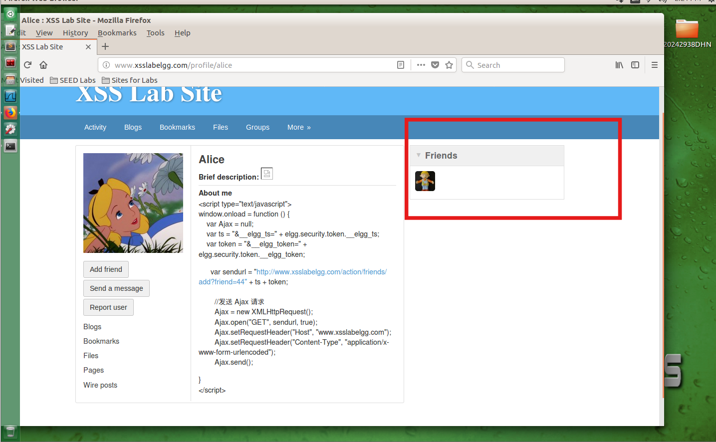The width and height of the screenshot is (716, 442).
Task: Click the broken image in Brief description
Action: [267, 174]
